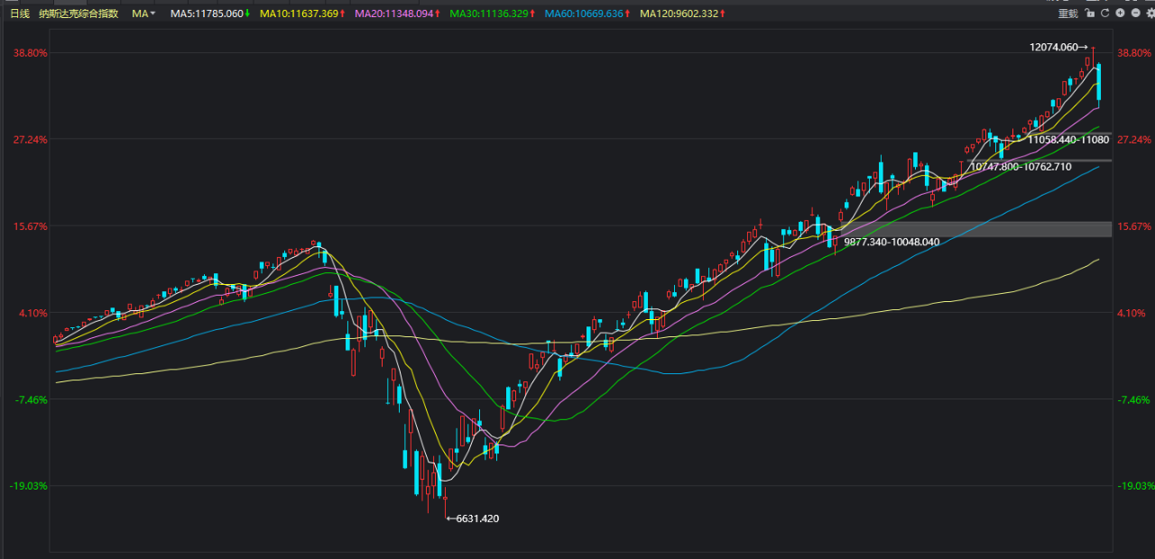The width and height of the screenshot is (1155, 559).
Task: Click the right axis 27.24% label
Action: pyautogui.click(x=1134, y=140)
